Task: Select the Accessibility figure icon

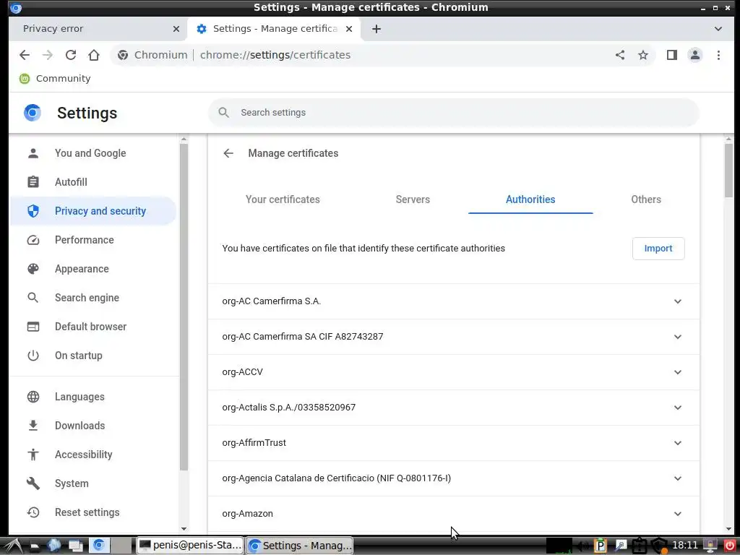Action: 33,455
